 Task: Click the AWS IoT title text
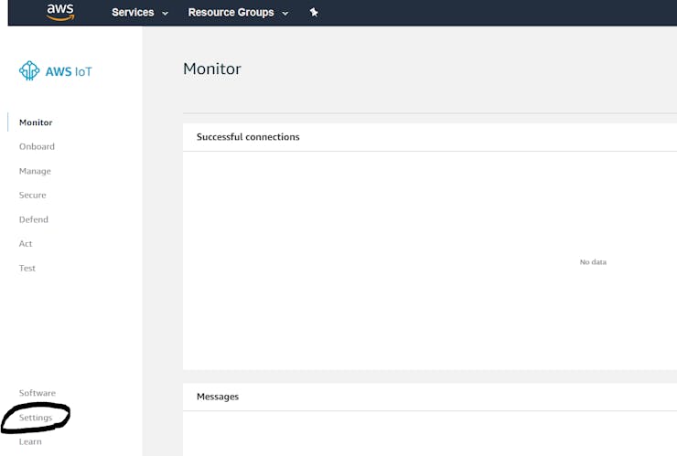pyautogui.click(x=69, y=71)
